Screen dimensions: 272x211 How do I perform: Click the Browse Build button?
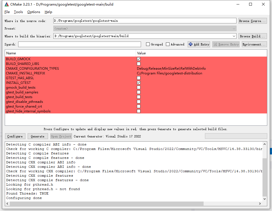point(252,36)
